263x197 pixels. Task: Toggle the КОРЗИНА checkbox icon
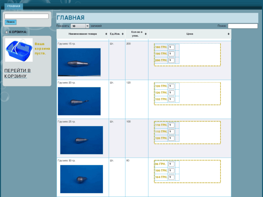(x=7, y=32)
